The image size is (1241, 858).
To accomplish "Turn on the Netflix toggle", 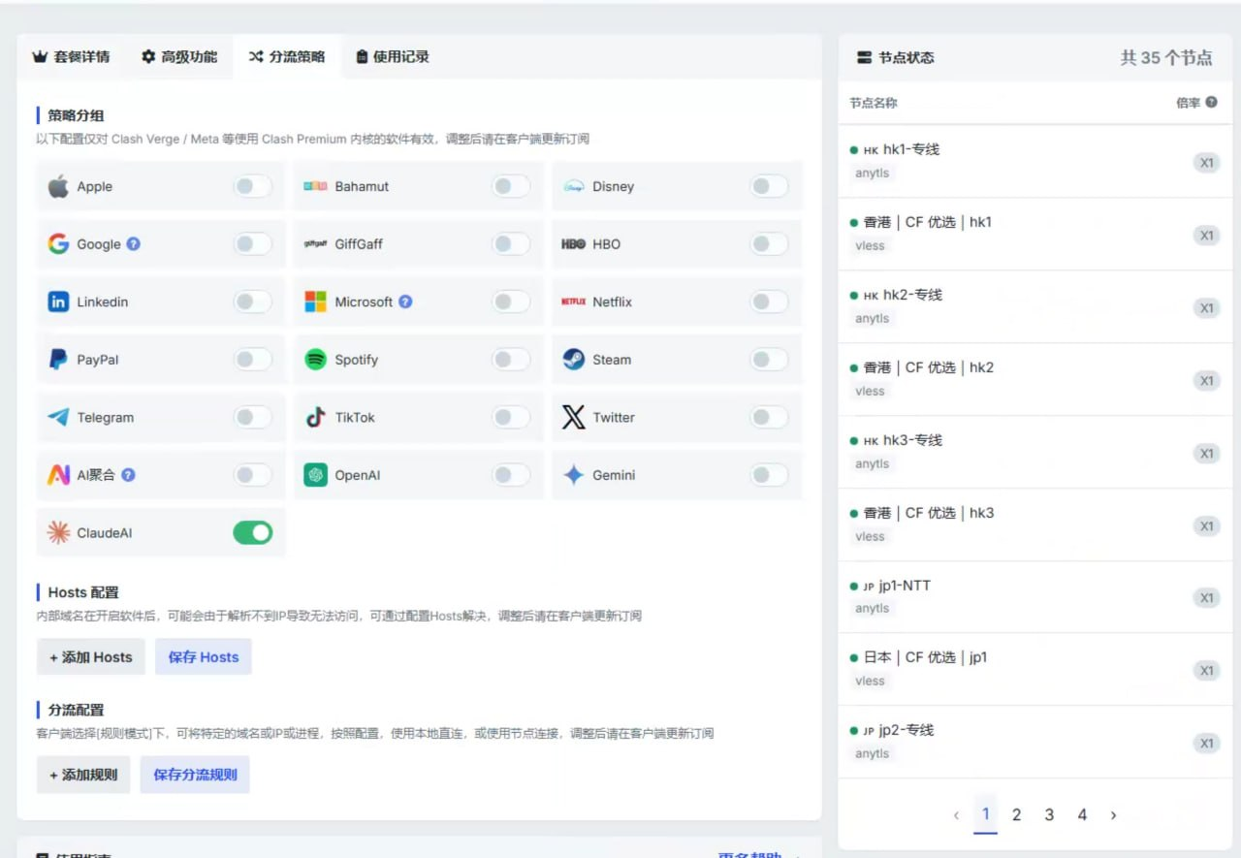I will (x=770, y=302).
